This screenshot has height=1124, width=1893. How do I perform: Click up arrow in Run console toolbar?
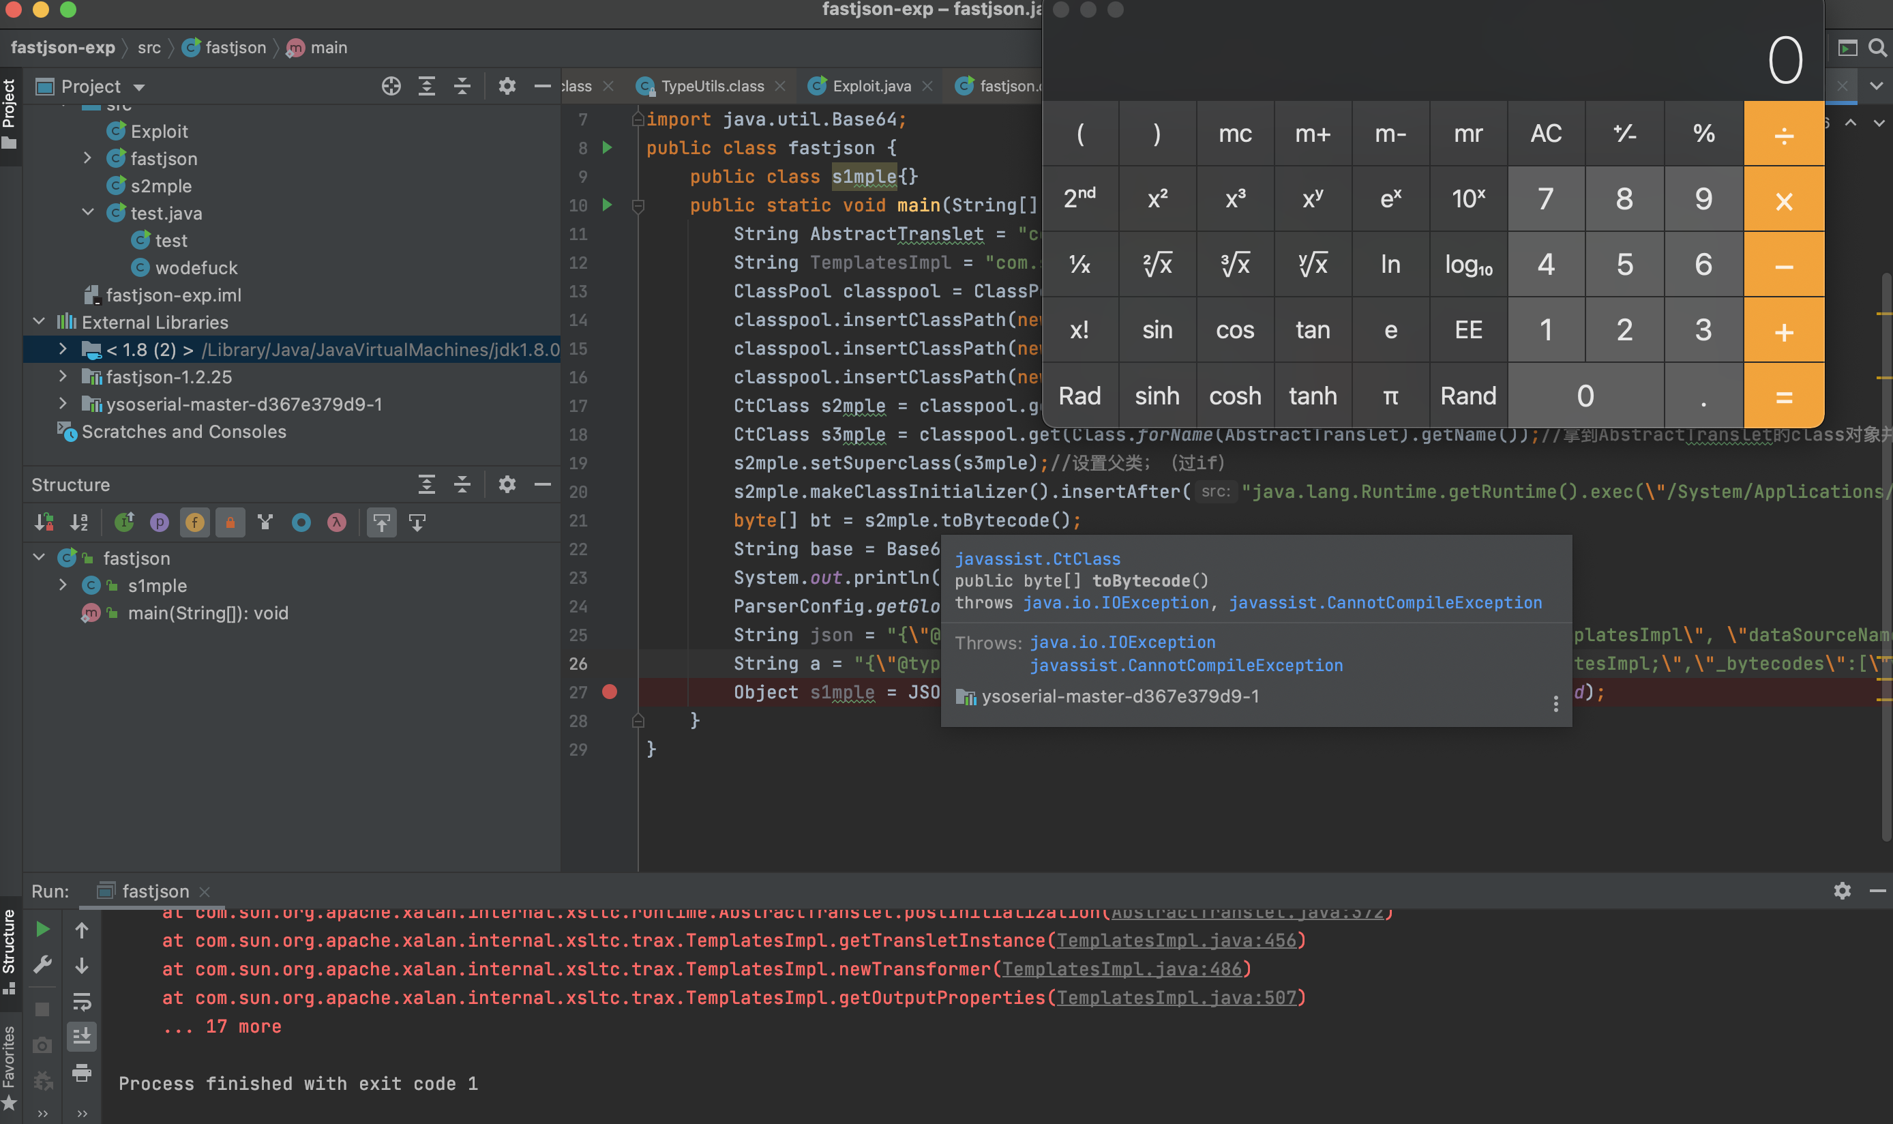coord(82,930)
